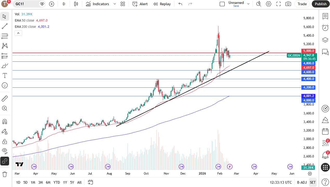Activate the zoom in tool
The height and width of the screenshot is (187, 330).
(x=4, y=108)
